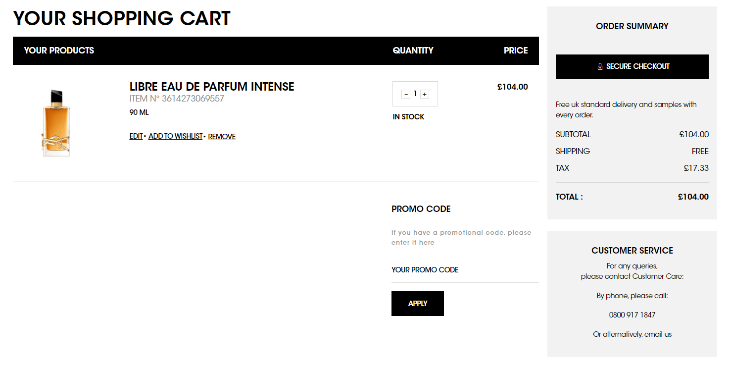Increase quantity using the plus stepper

coord(425,94)
